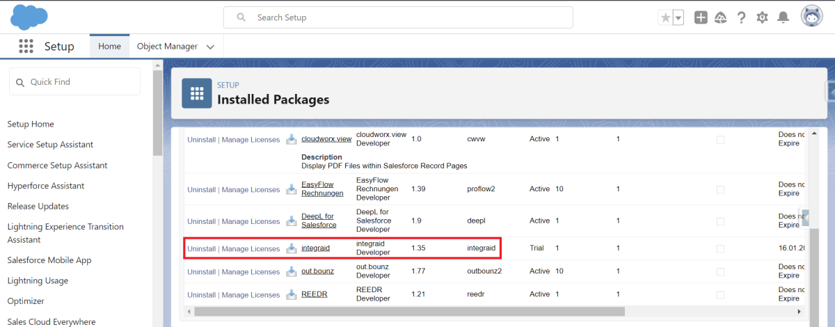Screen dimensions: 835x327
Task: Open the Setup gear icon
Action: [762, 17]
